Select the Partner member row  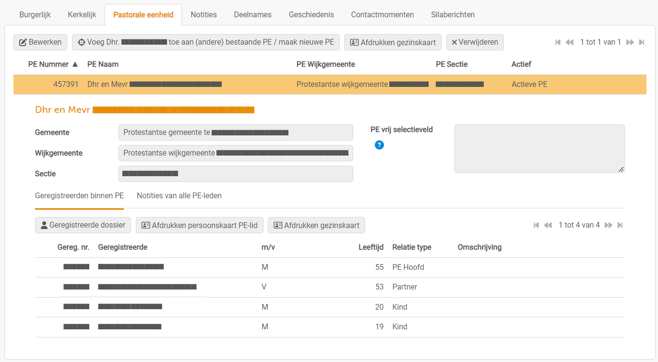(x=330, y=287)
